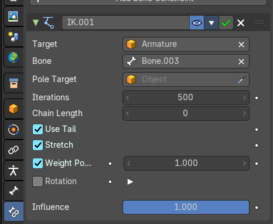
Task: Activate the Pole Target eyedropper
Action: (x=242, y=79)
